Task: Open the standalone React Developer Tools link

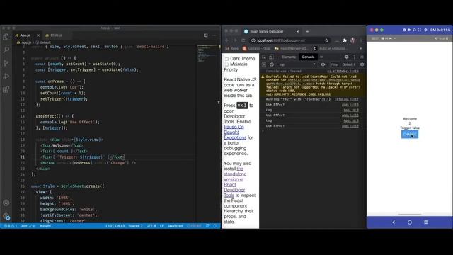Action: tap(235, 182)
